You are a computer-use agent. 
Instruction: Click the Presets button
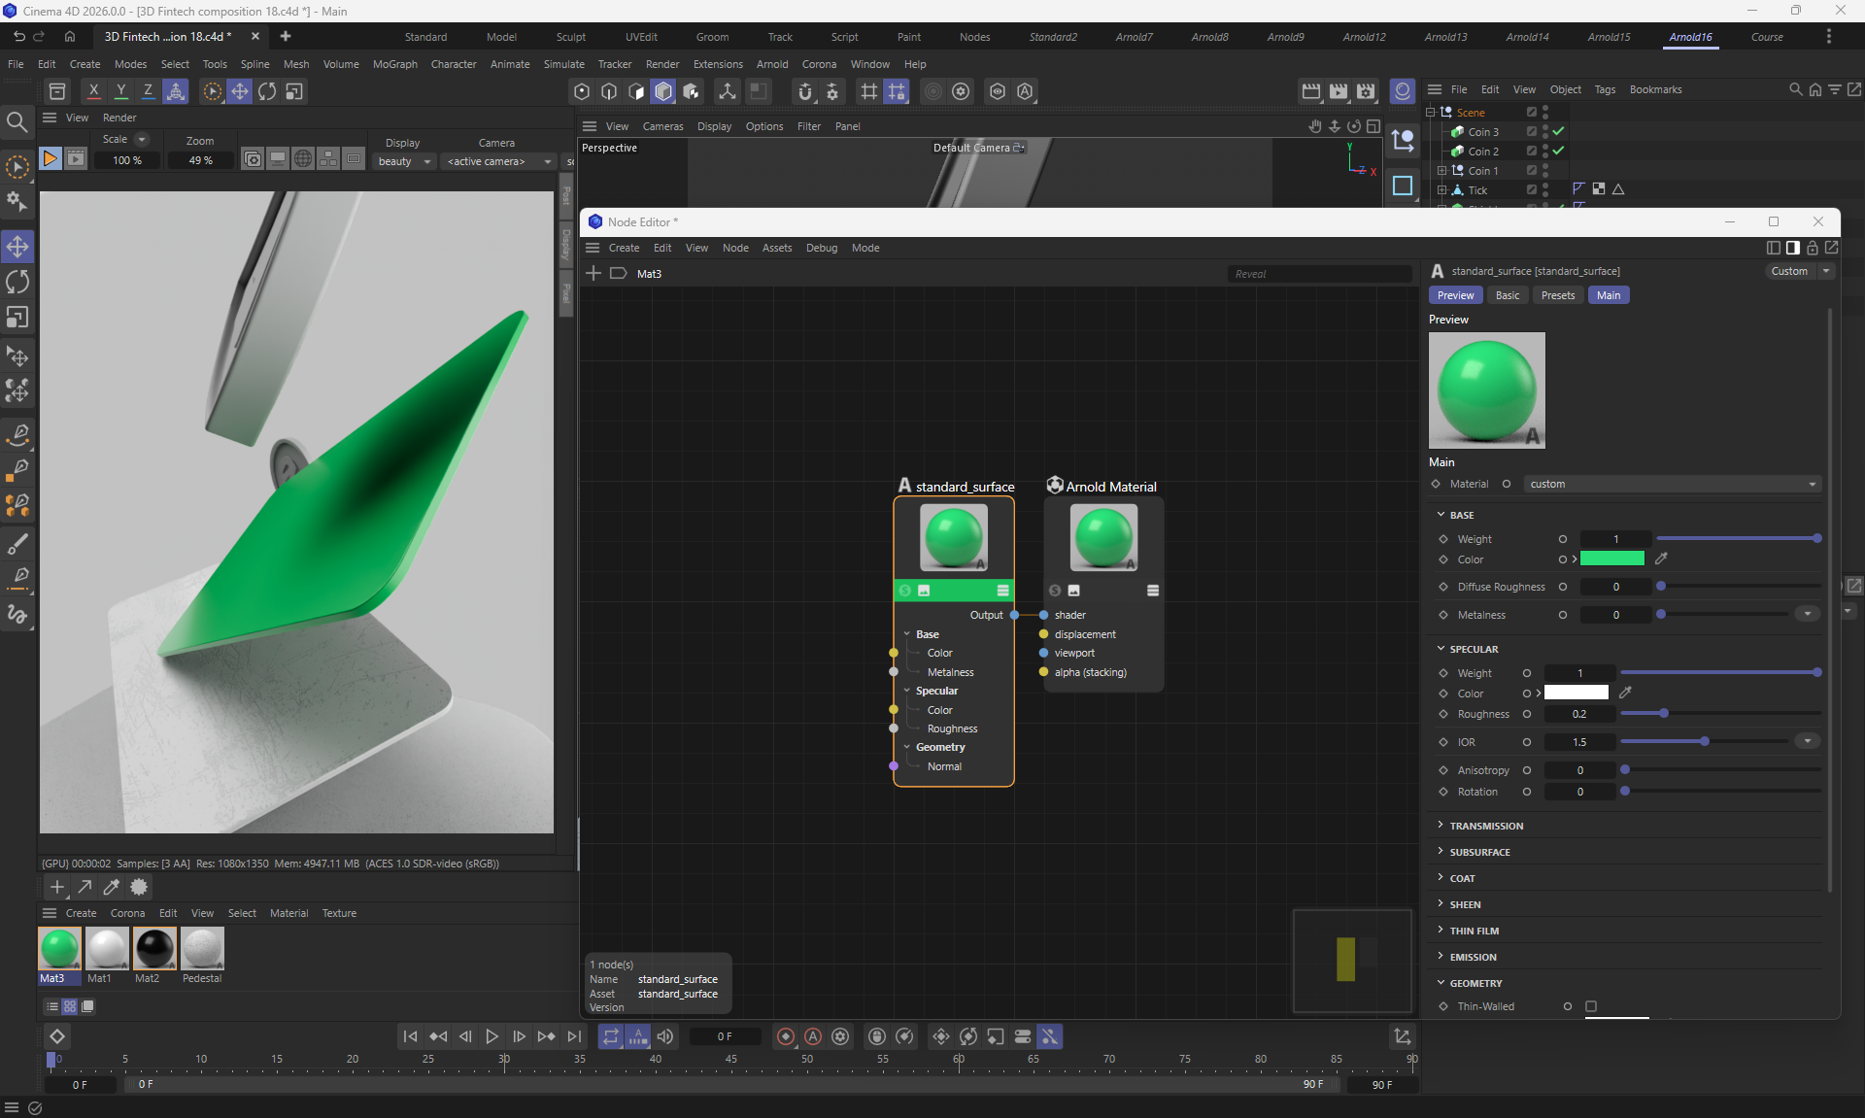click(1557, 295)
